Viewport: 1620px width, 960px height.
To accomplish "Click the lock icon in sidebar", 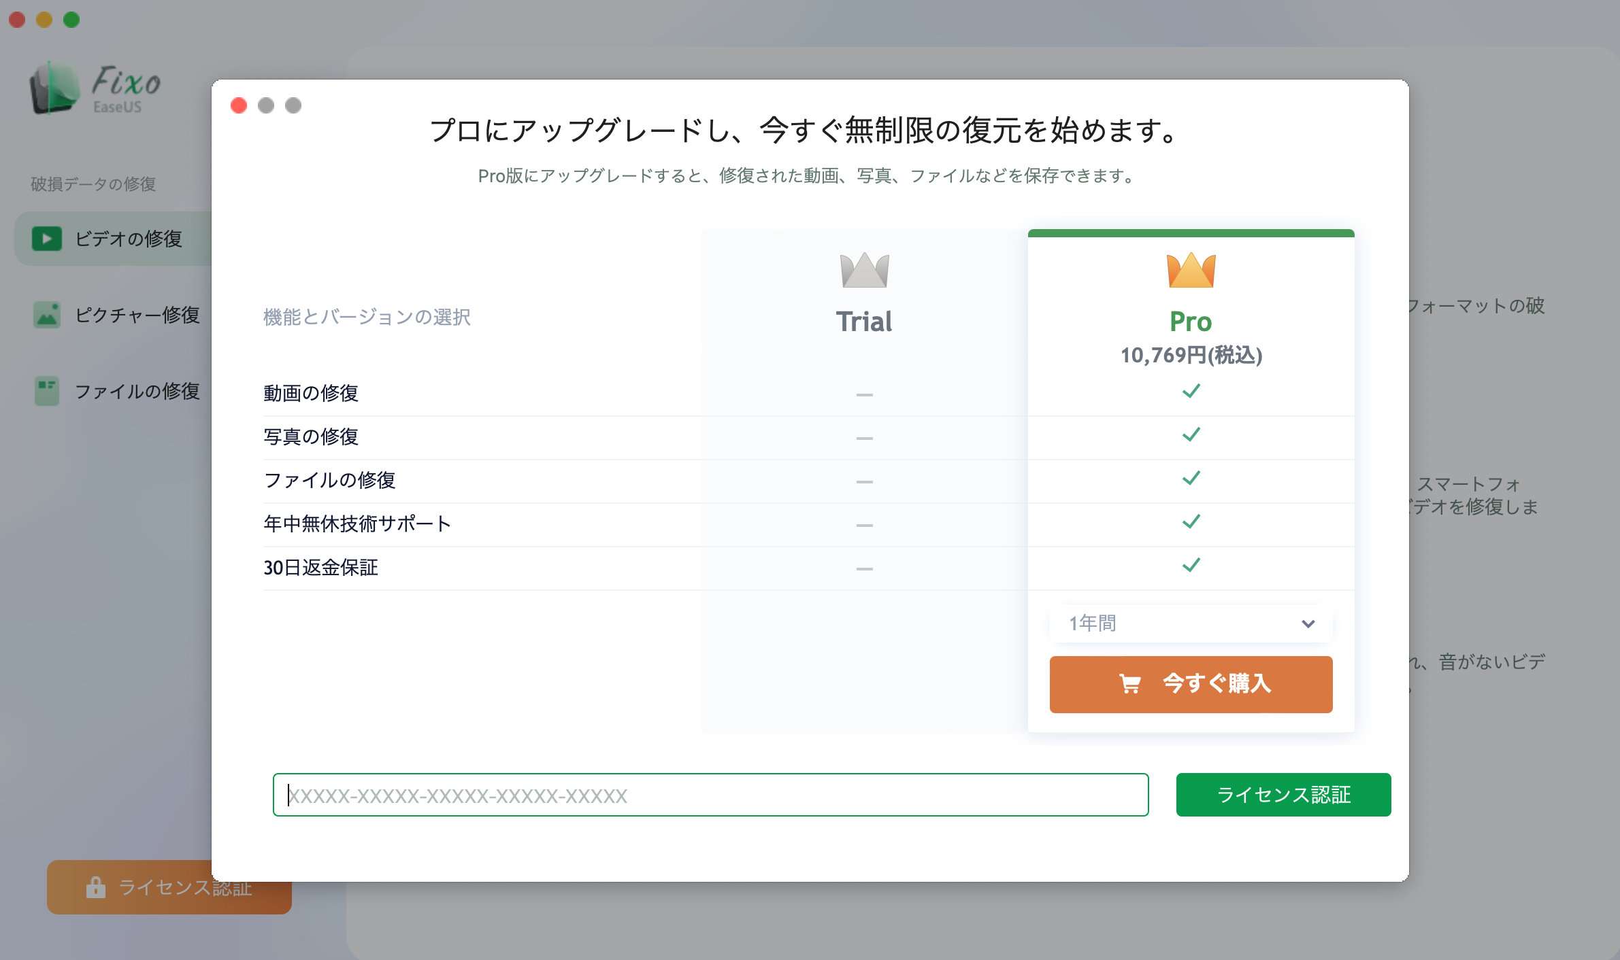I will [95, 887].
